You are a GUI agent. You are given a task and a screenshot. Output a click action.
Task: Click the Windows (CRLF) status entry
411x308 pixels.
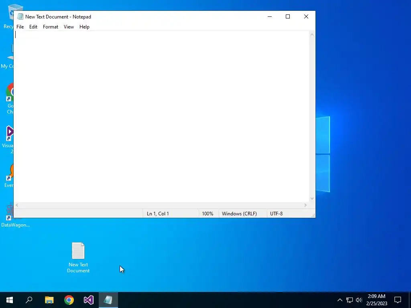[x=239, y=214]
